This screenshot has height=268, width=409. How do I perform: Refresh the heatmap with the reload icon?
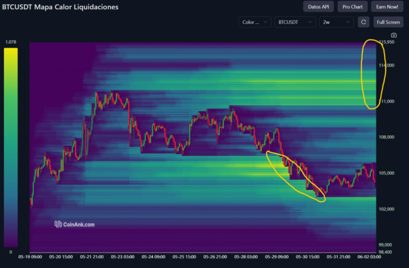click(x=364, y=22)
